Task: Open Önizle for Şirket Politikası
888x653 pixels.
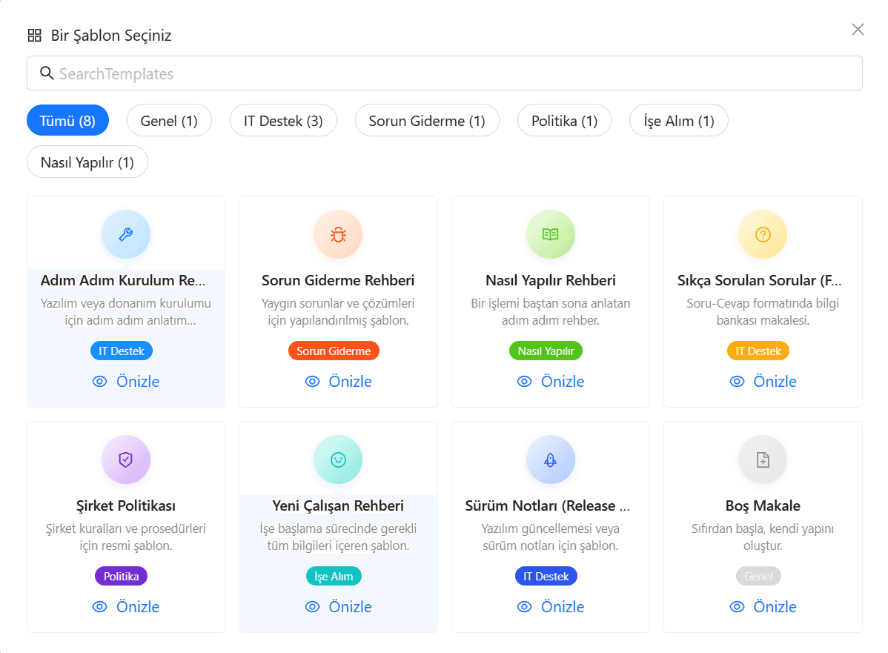Action: (x=126, y=607)
